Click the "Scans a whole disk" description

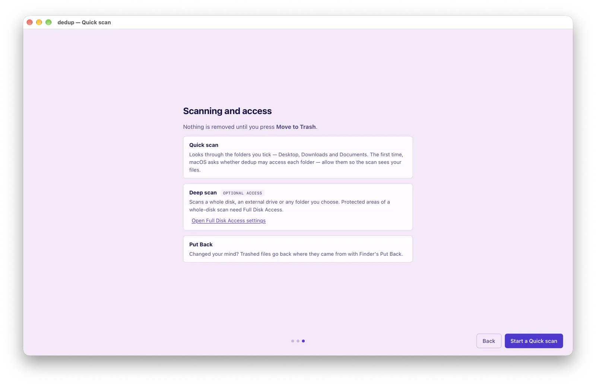(289, 205)
